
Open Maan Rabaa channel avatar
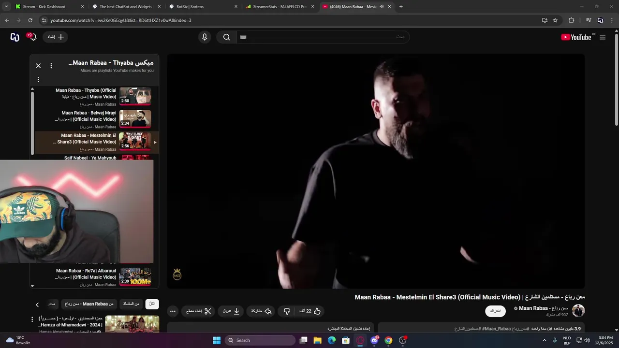[578, 311]
